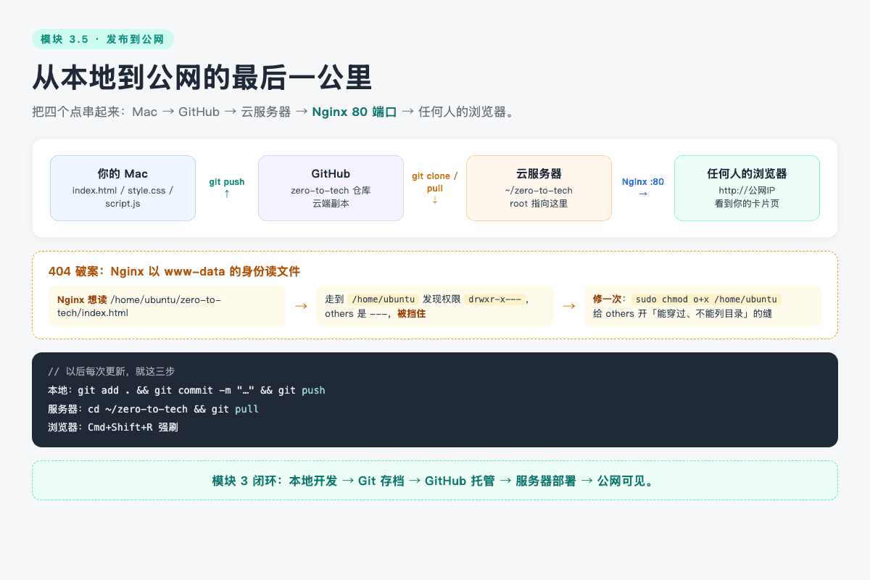The image size is (870, 580).
Task: Click the 模块 3 闭环 summary banner
Action: [x=435, y=481]
